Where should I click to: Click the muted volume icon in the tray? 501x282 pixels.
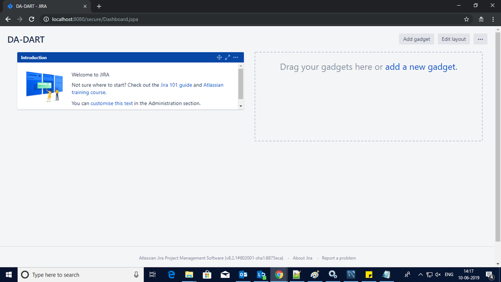point(438,274)
